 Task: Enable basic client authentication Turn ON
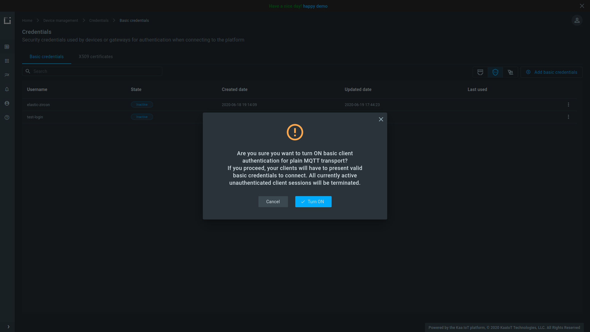314,201
